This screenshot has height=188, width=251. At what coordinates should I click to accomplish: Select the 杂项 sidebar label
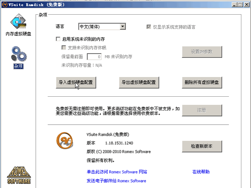pyautogui.click(x=18, y=66)
